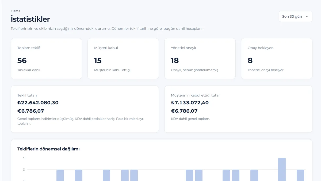This screenshot has height=181, width=321.
Task: Select the Onay bekleyen card
Action: (277, 59)
